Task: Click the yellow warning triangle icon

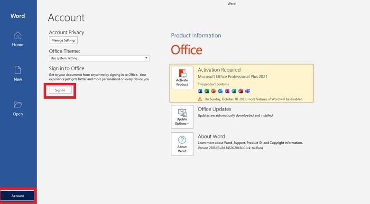Action: click(x=200, y=99)
